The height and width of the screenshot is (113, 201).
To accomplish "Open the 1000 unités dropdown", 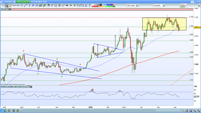I will click(137, 6).
